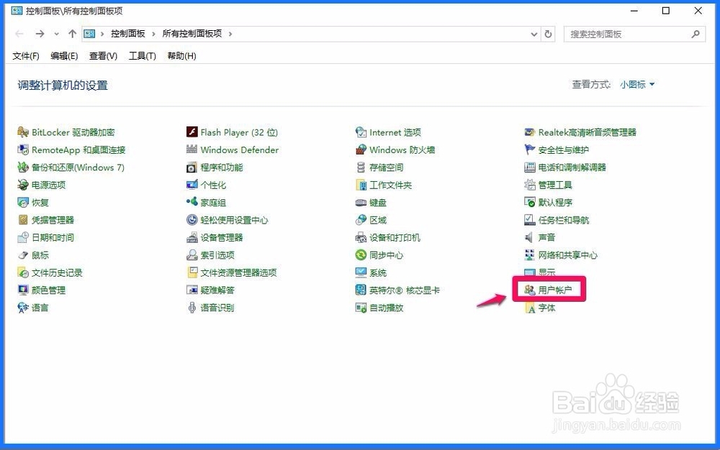Open the 网络和共享中心 icon
The width and height of the screenshot is (720, 450).
530,255
